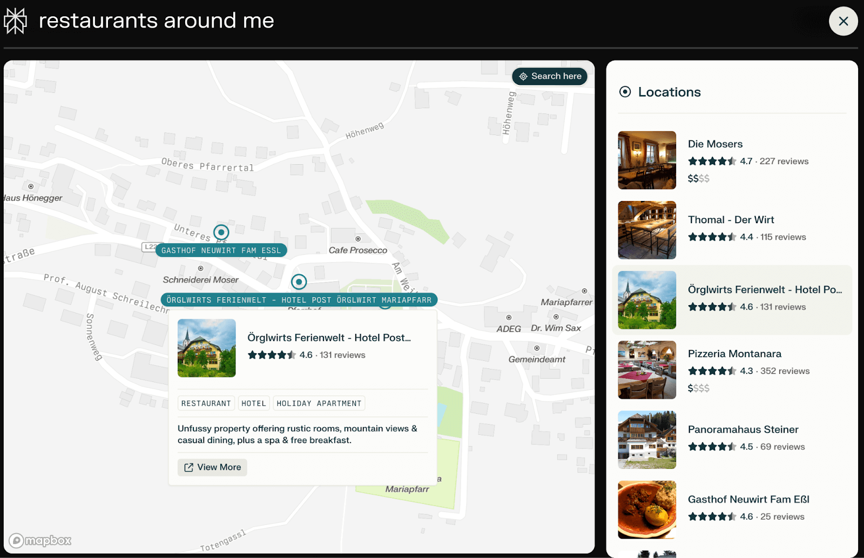
Task: Click the GASTHOF NEUWIRT FAM ESSL map label
Action: point(221,251)
